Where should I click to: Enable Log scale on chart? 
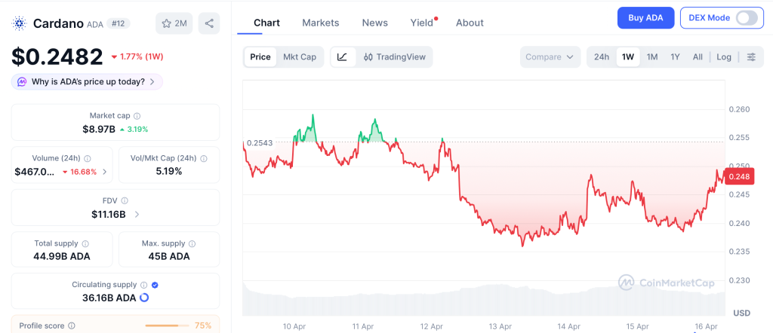724,57
